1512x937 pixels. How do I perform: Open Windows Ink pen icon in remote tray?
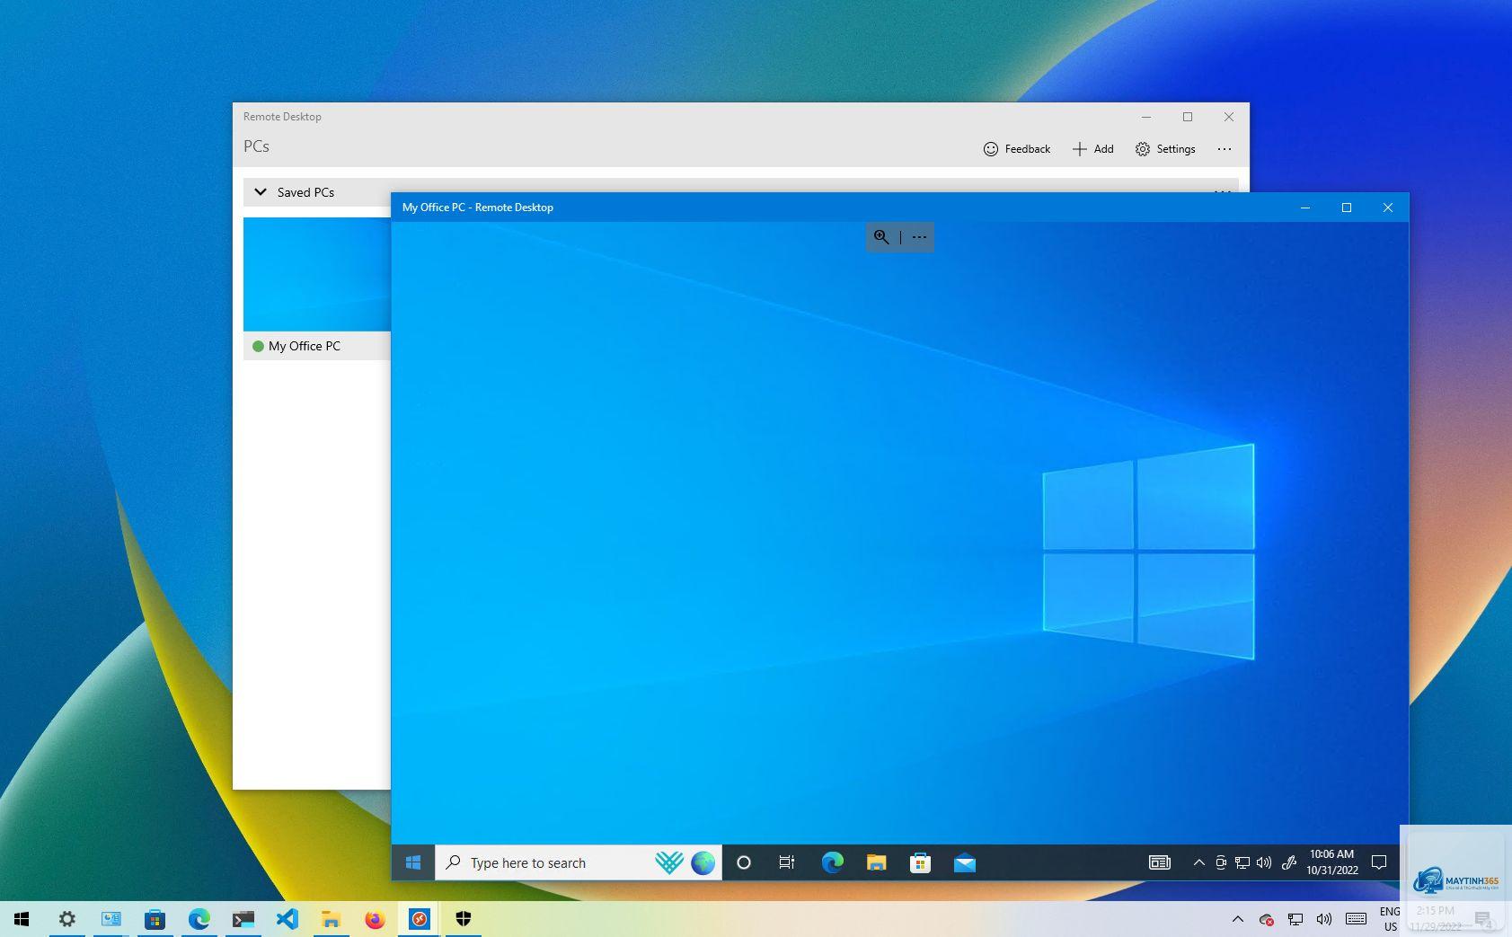tap(1288, 862)
